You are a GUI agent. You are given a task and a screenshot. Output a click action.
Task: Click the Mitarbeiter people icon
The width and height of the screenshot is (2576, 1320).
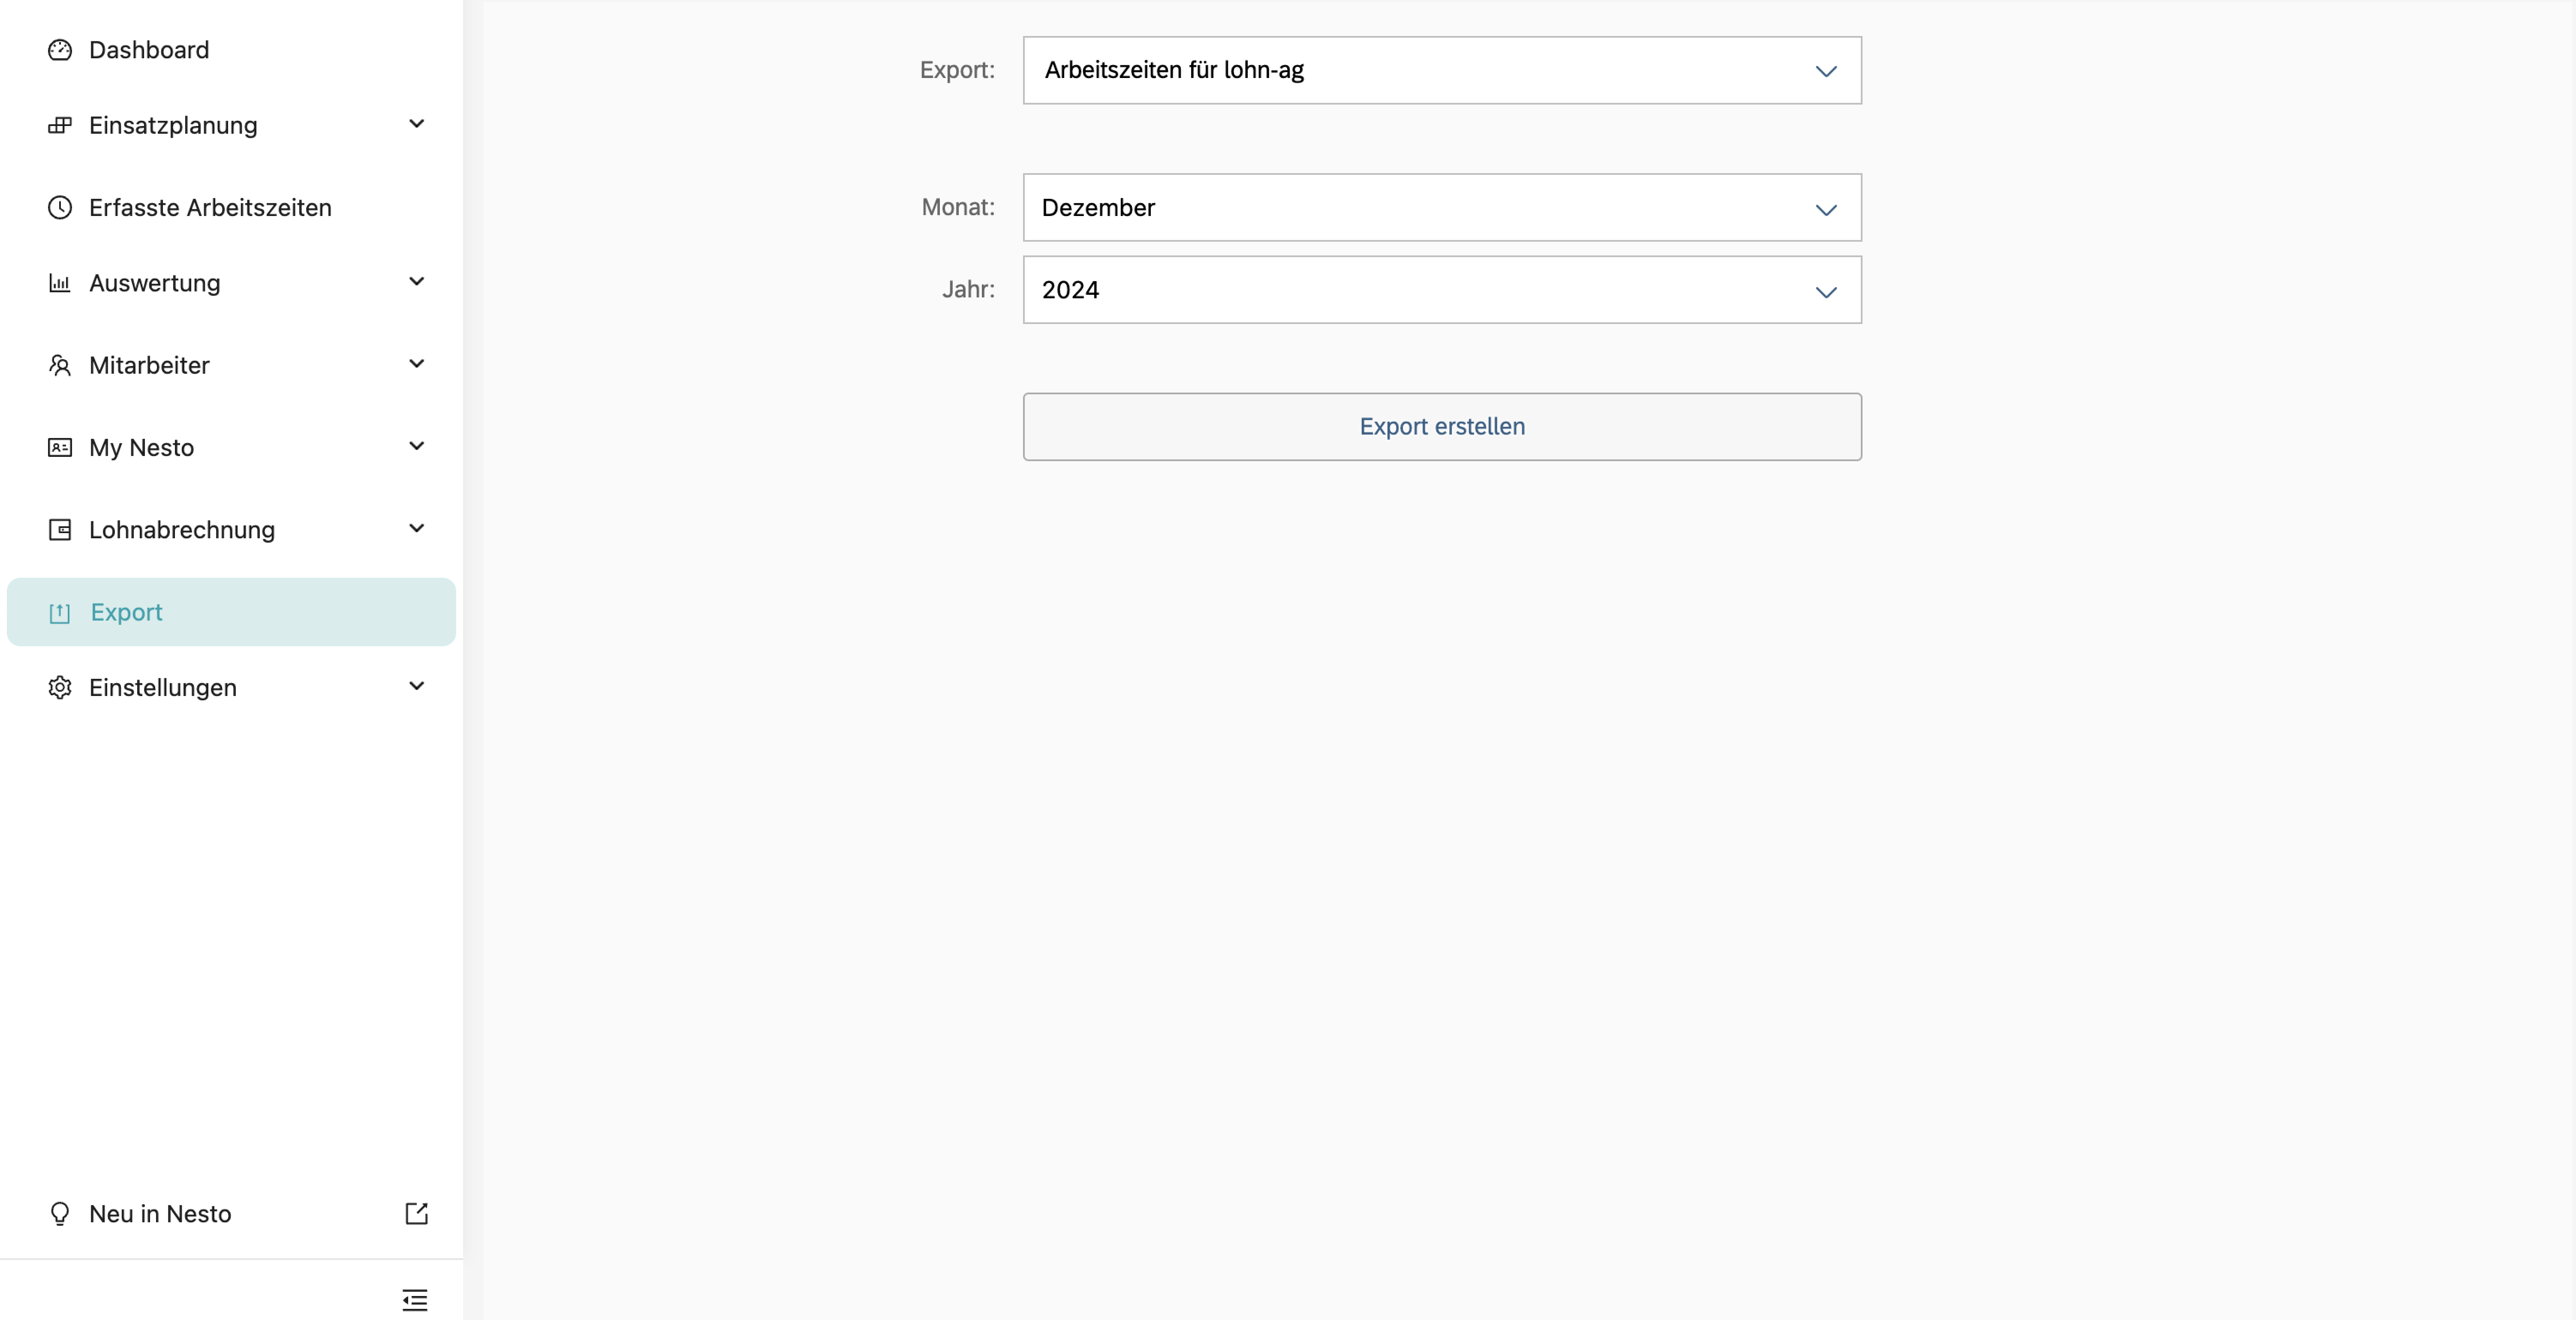[60, 366]
